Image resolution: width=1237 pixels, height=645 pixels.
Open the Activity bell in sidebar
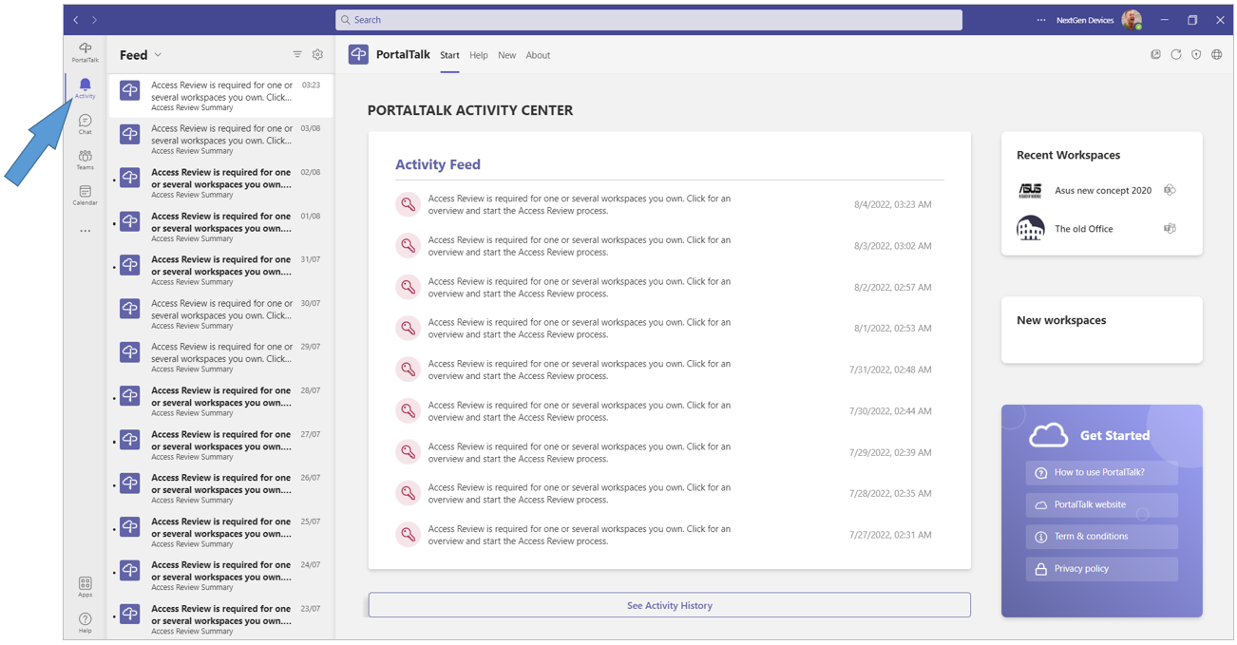click(85, 88)
